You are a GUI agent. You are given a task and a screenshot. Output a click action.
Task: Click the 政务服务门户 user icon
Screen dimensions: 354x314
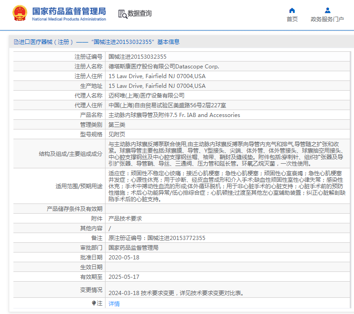tap(327, 10)
